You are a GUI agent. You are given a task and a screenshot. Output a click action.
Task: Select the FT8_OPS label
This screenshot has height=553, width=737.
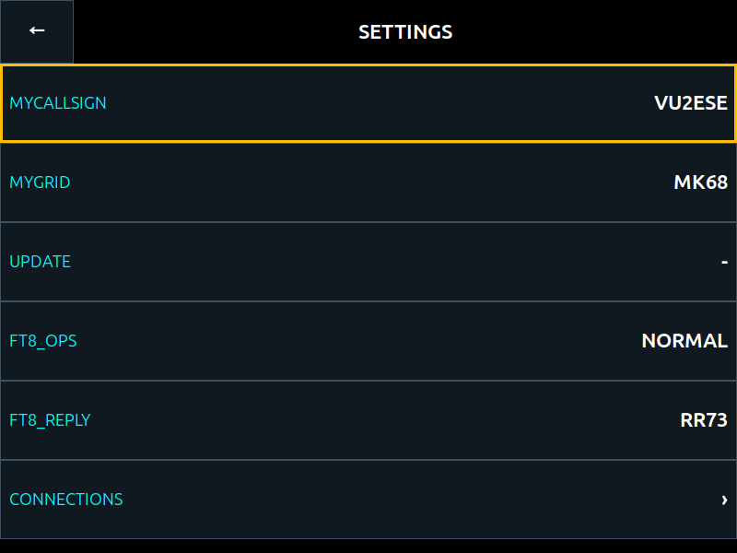42,341
